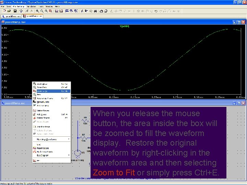This screenshot has height=185, width=247.
Task: Open the Tools menu
Action: pyautogui.click(x=41, y=7)
